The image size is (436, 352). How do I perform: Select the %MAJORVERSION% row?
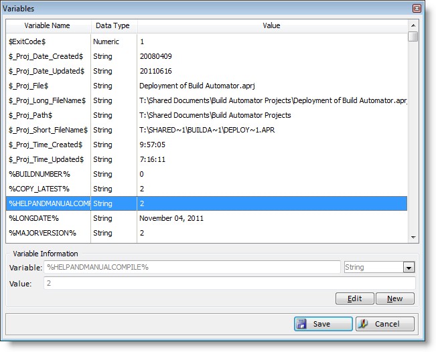206,233
